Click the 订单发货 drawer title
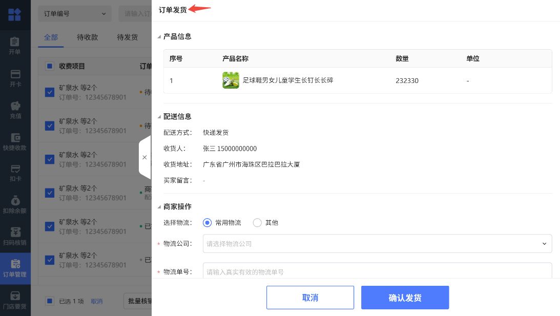 (173, 10)
